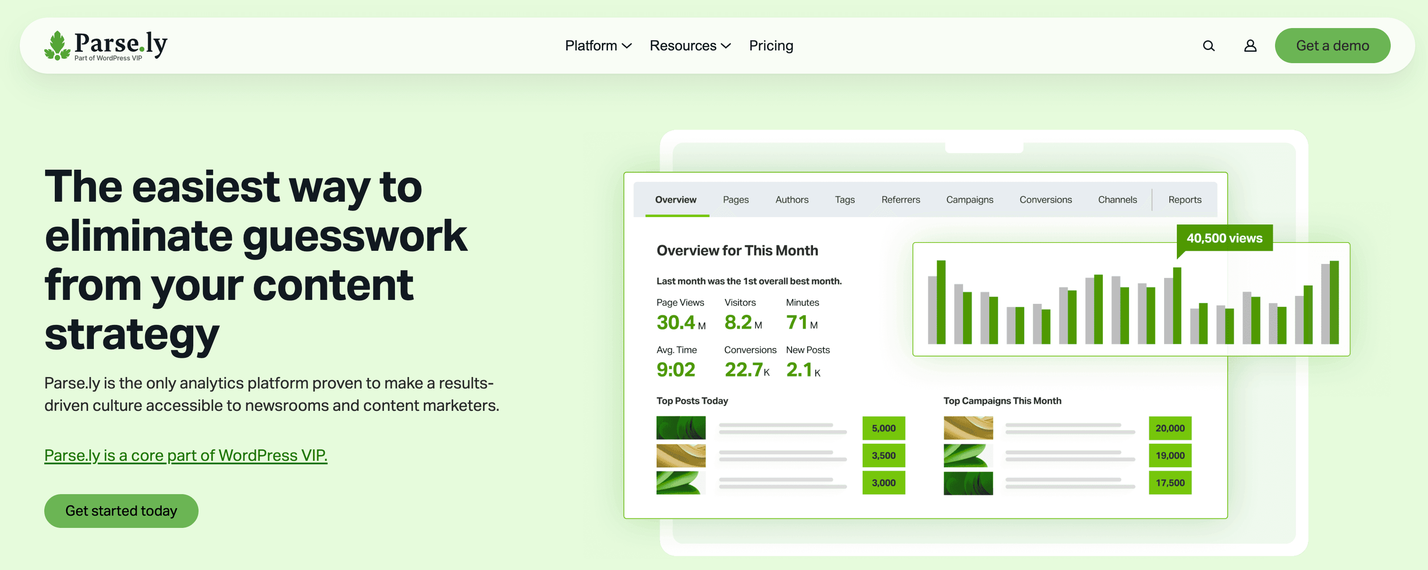Click the Top Campaigns This Month heading
This screenshot has width=1428, height=570.
[x=1002, y=401]
